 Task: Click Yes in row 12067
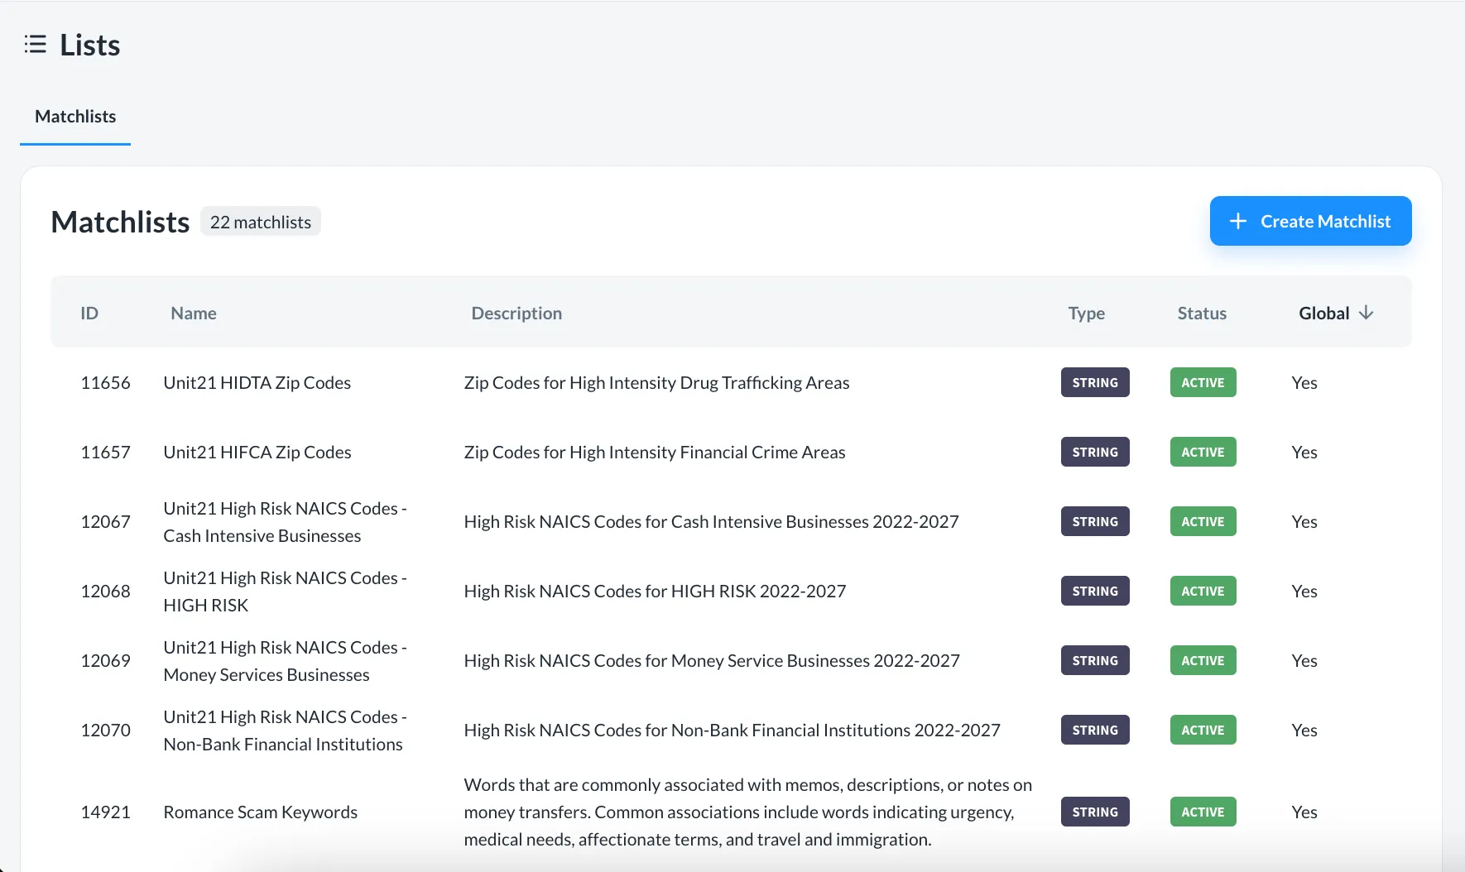[1304, 522]
